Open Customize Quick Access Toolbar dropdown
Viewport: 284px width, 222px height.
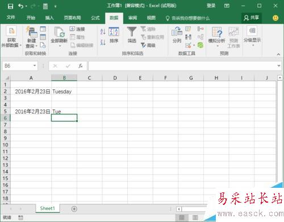(x=56, y=6)
